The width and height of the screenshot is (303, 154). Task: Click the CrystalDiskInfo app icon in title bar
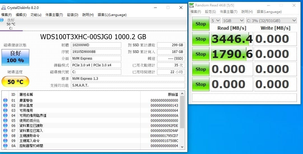[3, 8]
